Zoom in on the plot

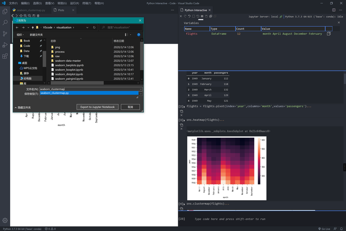click(x=25, y=16)
